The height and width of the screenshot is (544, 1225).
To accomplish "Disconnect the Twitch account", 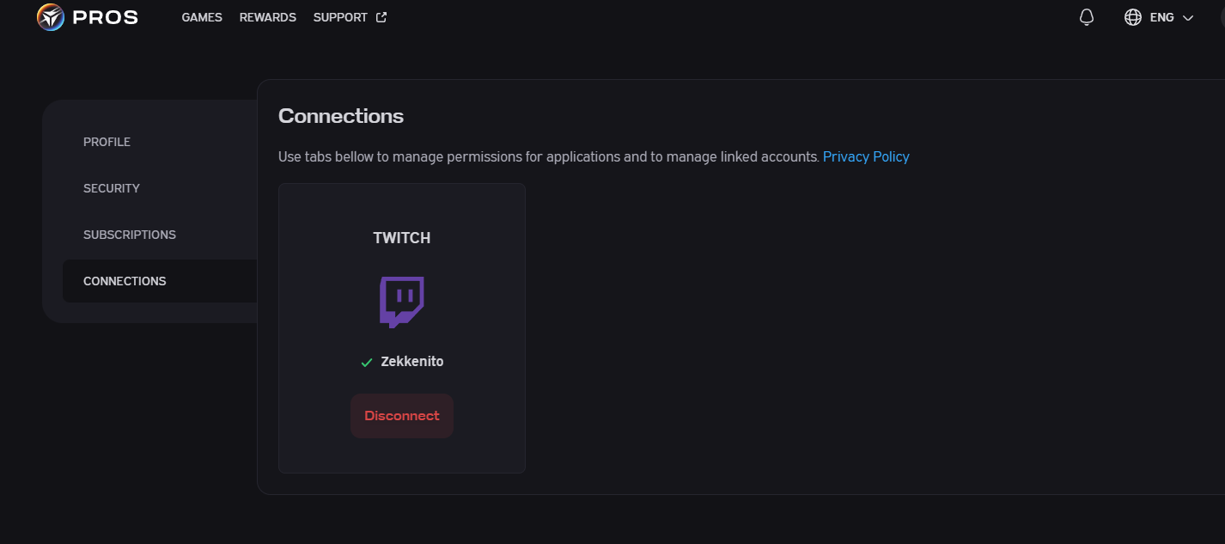I will click(401, 415).
